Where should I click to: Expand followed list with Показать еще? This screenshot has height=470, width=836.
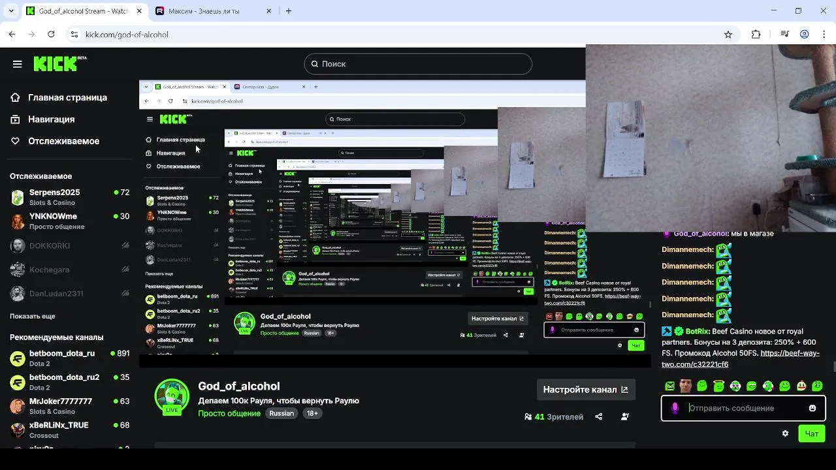[32, 316]
